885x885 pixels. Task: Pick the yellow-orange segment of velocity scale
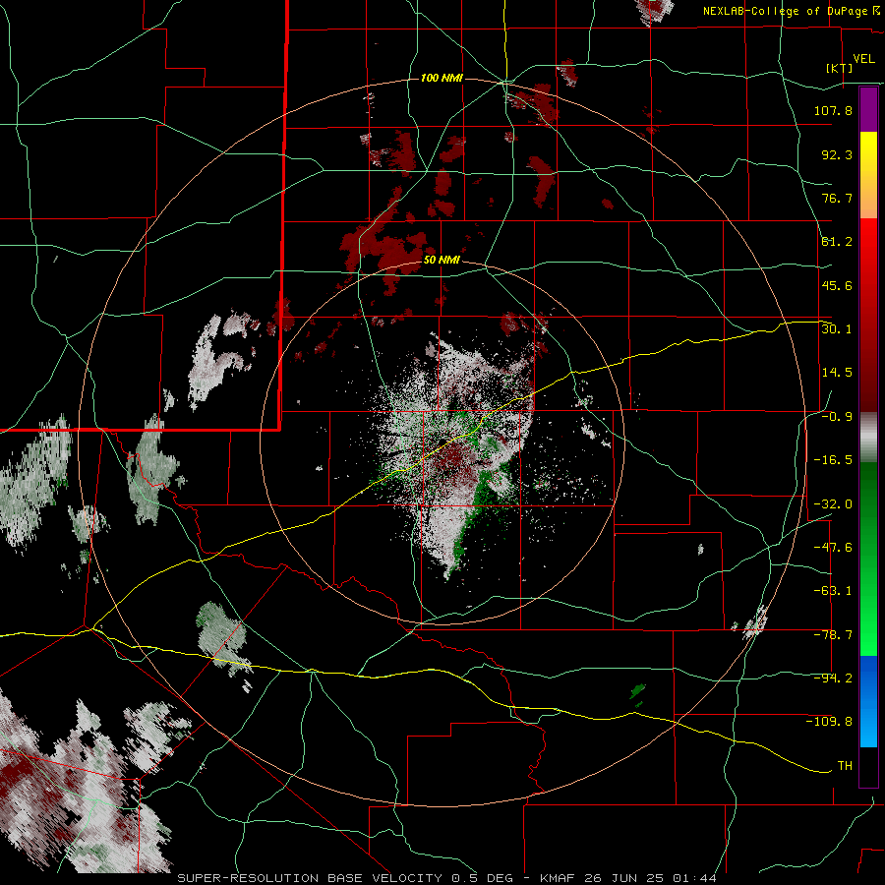click(868, 175)
